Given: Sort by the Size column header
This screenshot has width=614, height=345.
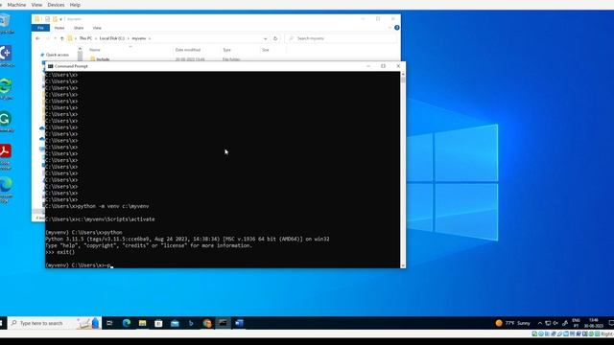Looking at the screenshot, I should [x=266, y=50].
